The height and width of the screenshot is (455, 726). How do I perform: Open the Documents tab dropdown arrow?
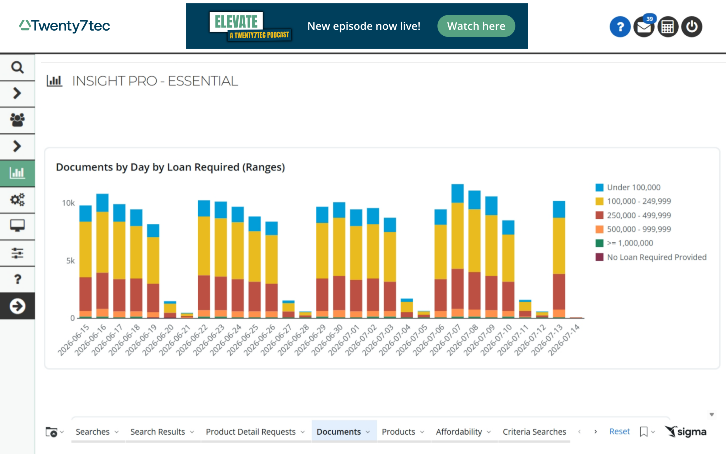368,432
